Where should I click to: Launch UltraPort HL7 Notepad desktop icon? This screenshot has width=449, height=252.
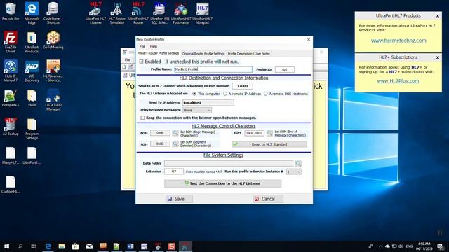coord(203,13)
